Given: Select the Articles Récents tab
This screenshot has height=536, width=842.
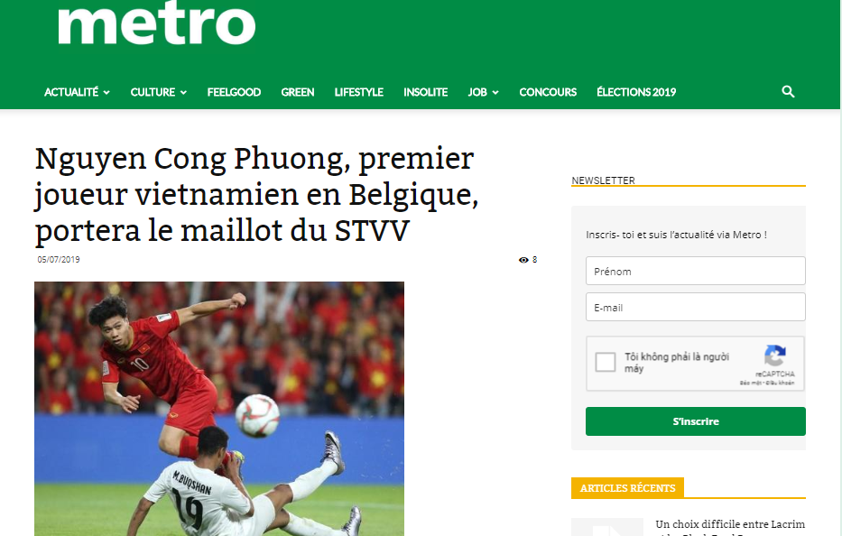Looking at the screenshot, I should click(627, 488).
